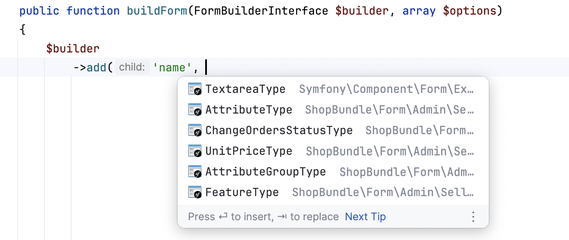The height and width of the screenshot is (240, 569).
Task: Click the UnitPriceType class icon
Action: 195,151
